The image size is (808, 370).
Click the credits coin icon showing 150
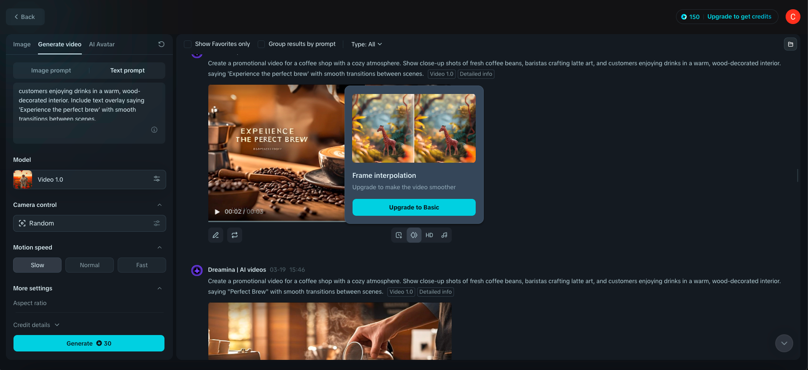(684, 17)
